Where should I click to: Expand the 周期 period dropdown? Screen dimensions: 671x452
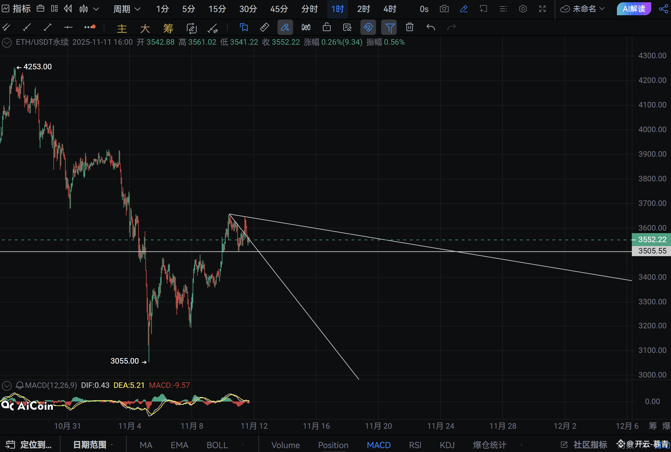pos(127,9)
